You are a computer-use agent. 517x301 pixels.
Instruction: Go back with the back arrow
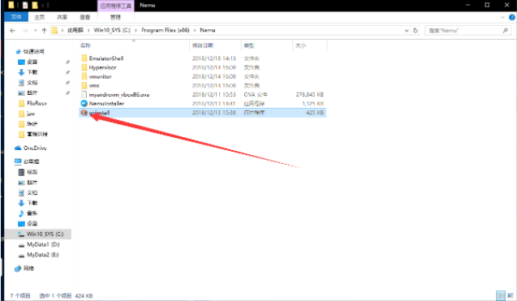point(12,30)
